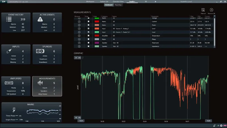Image resolution: width=227 pixels, height=128 pixels.
Task: Open the Speakers panel icon
Action: pos(40,51)
